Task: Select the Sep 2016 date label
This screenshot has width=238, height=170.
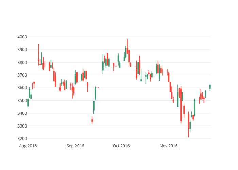Action: (75, 146)
